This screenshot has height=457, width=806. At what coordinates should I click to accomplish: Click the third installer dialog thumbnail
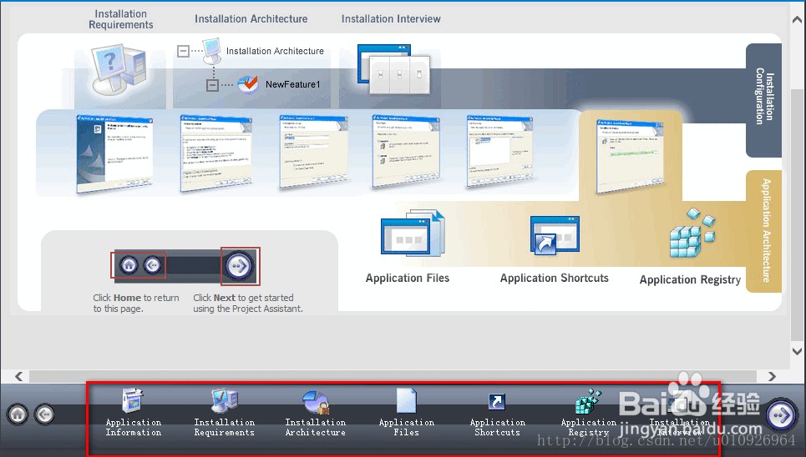(313, 152)
